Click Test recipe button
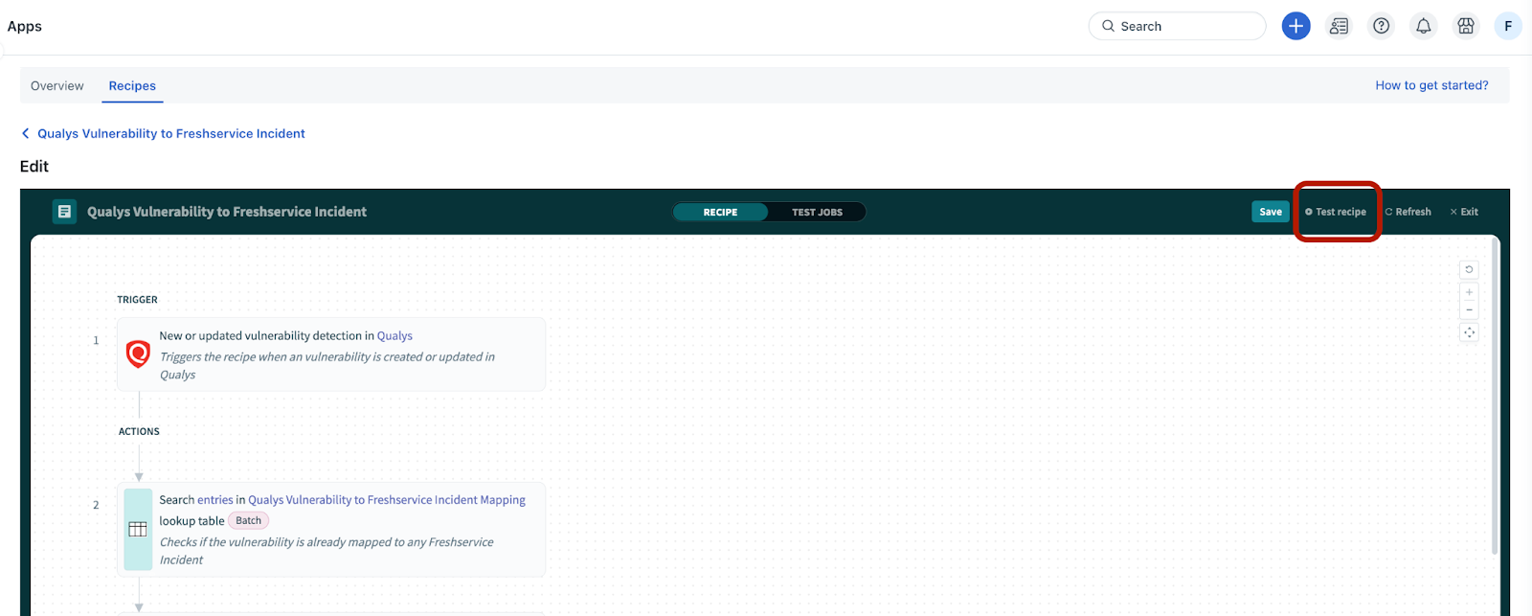 point(1336,212)
